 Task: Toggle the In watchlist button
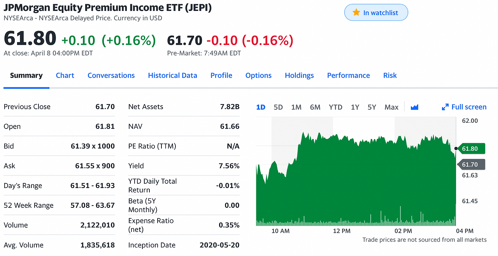(x=376, y=12)
